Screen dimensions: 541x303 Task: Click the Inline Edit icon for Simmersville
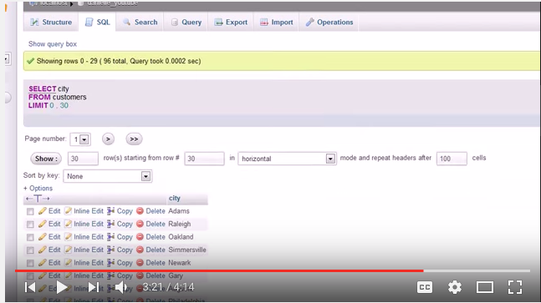(x=69, y=250)
